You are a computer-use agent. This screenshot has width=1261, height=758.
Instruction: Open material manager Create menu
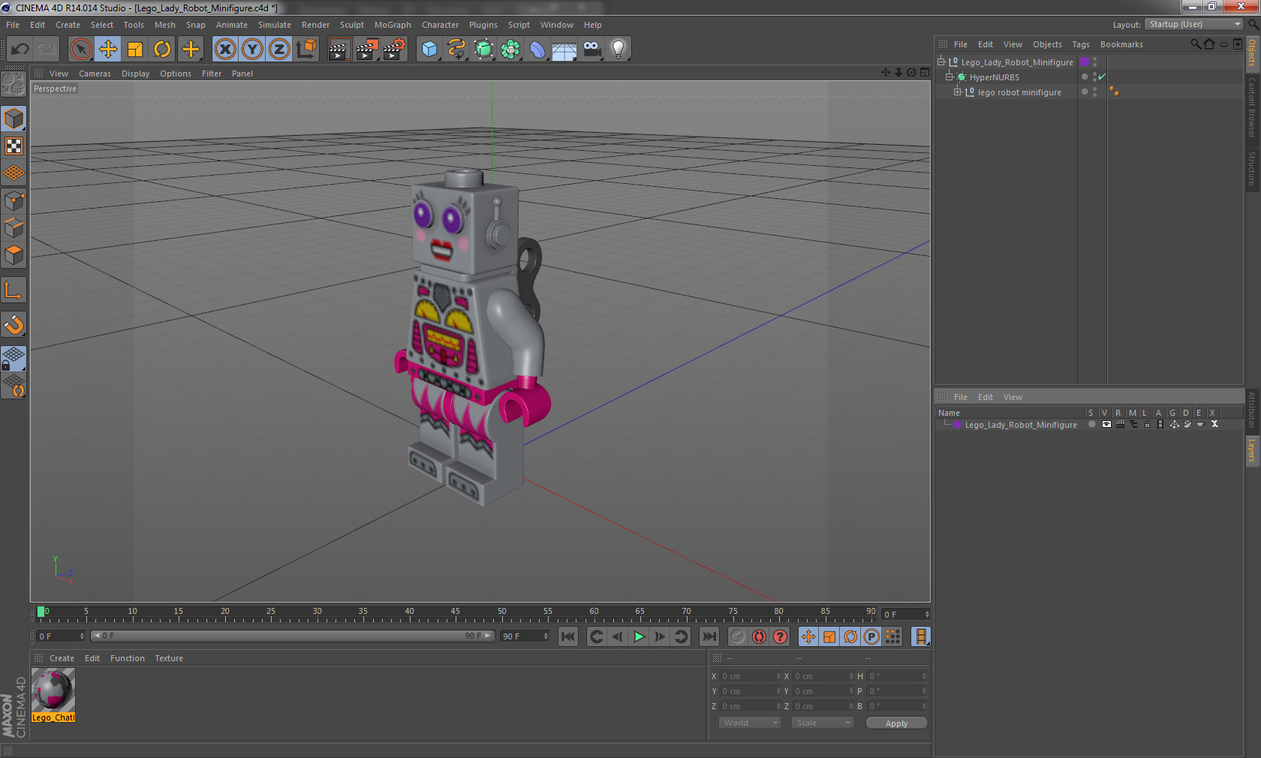62,658
